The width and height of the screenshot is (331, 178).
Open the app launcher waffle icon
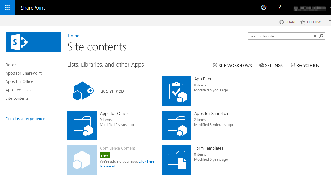[7, 8]
